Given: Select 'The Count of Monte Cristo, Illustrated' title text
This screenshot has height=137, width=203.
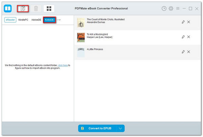Looking at the screenshot, I should pos(106,19).
